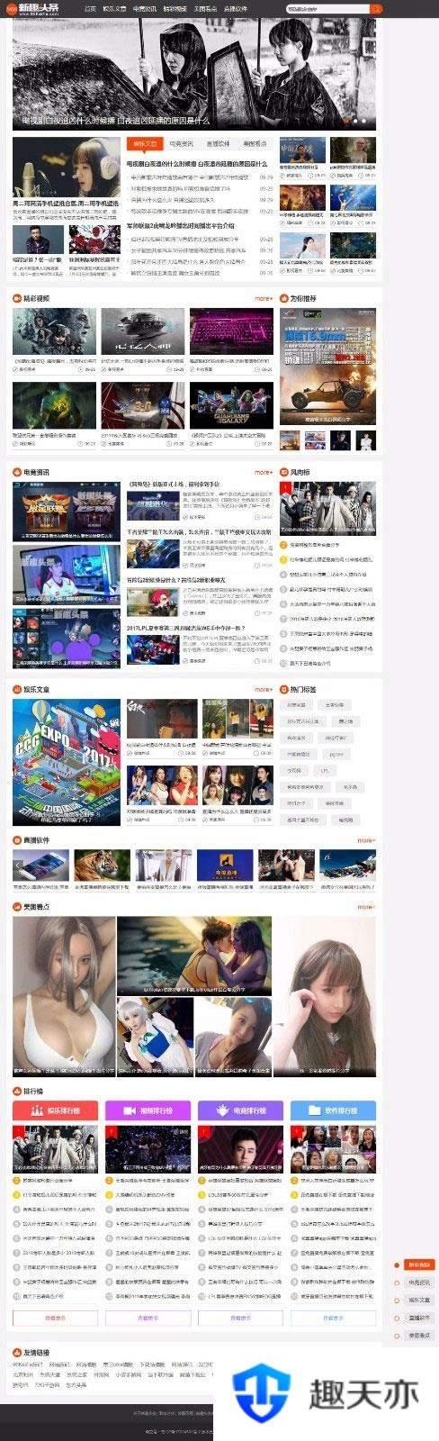Click the 精彩视频 section header icon
Viewport: 439px width, 1441px height.
pos(16,298)
